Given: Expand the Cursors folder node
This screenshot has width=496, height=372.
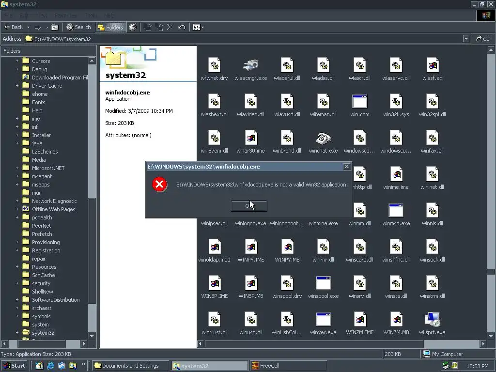Looking at the screenshot, I should (x=17, y=61).
